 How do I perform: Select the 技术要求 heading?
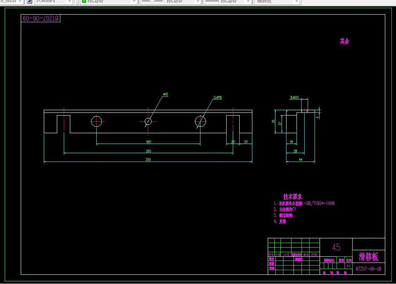[x=292, y=196]
